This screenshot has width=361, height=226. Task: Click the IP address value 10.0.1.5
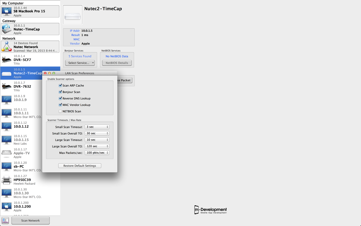(x=87, y=31)
